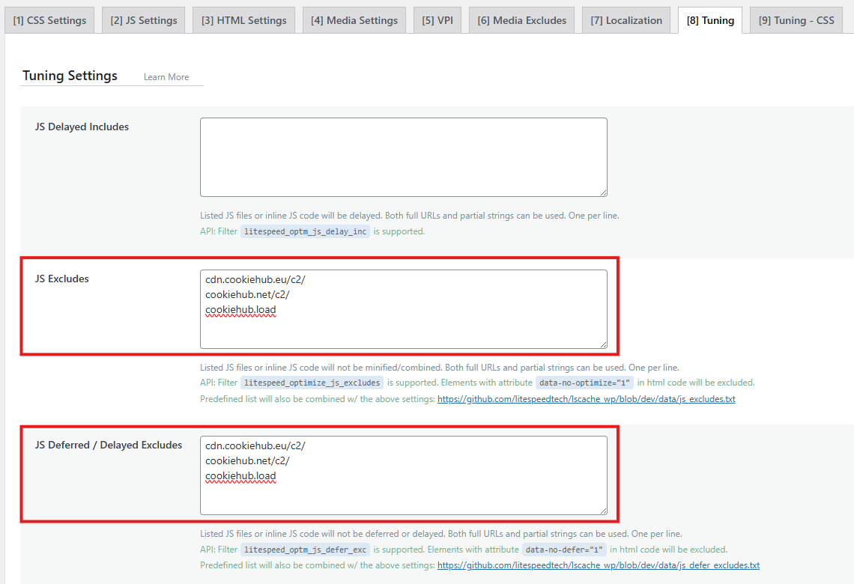
Task: Select the [4] Media Settings tab
Action: [x=354, y=20]
